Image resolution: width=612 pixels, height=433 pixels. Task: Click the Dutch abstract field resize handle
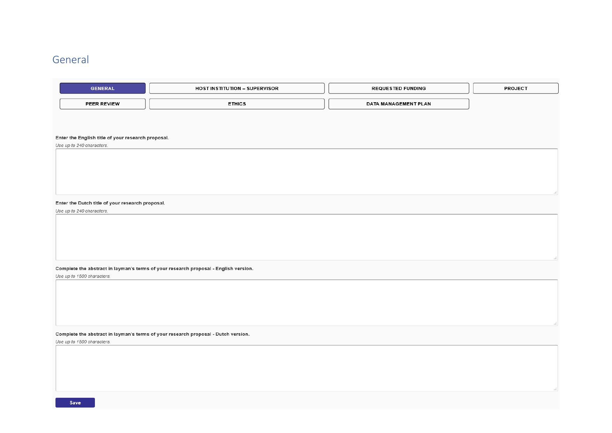coord(555,389)
